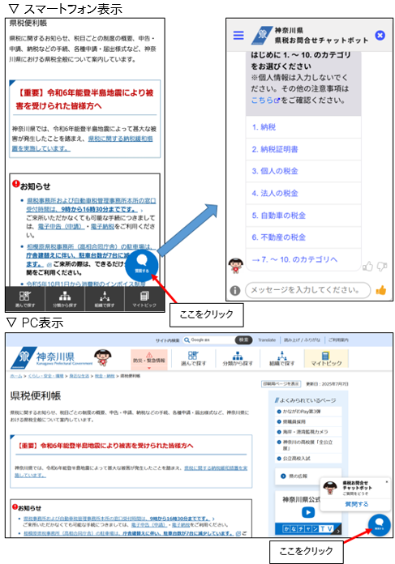395x564 pixels.
Task: Click 選んで探す in PC navigation
Action: click(x=193, y=359)
